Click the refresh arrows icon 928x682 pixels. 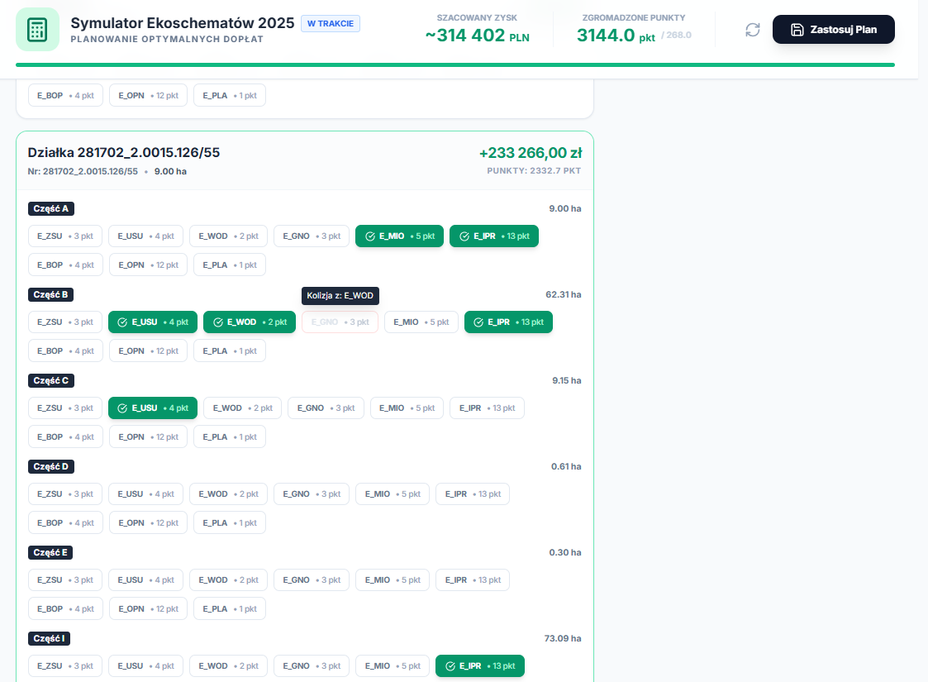pos(752,30)
